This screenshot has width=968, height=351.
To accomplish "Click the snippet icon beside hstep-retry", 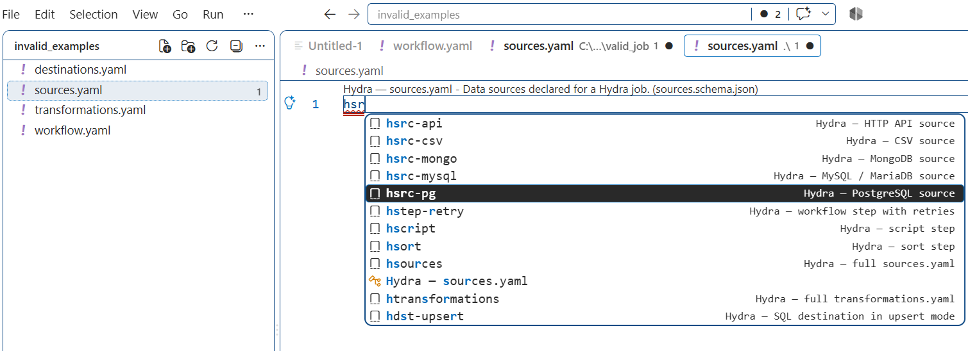I will point(375,211).
